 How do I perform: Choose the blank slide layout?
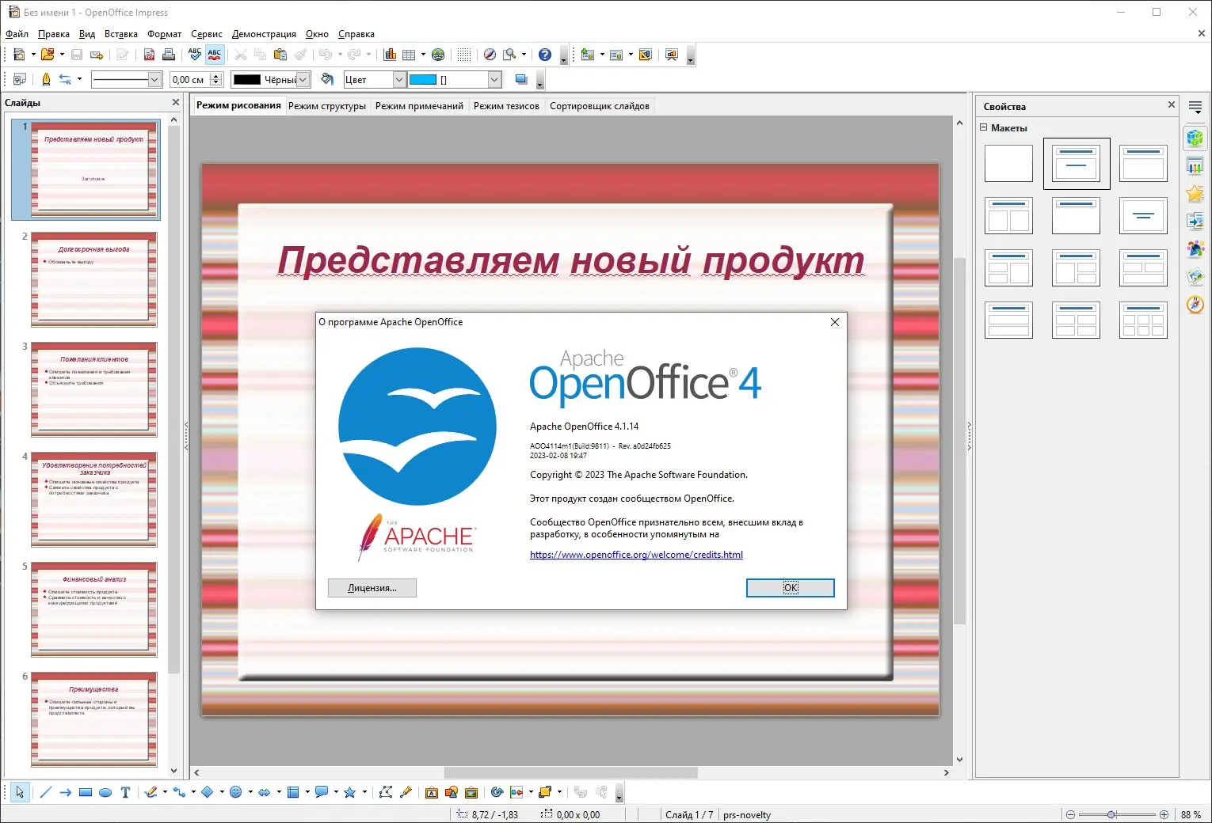tap(1008, 163)
